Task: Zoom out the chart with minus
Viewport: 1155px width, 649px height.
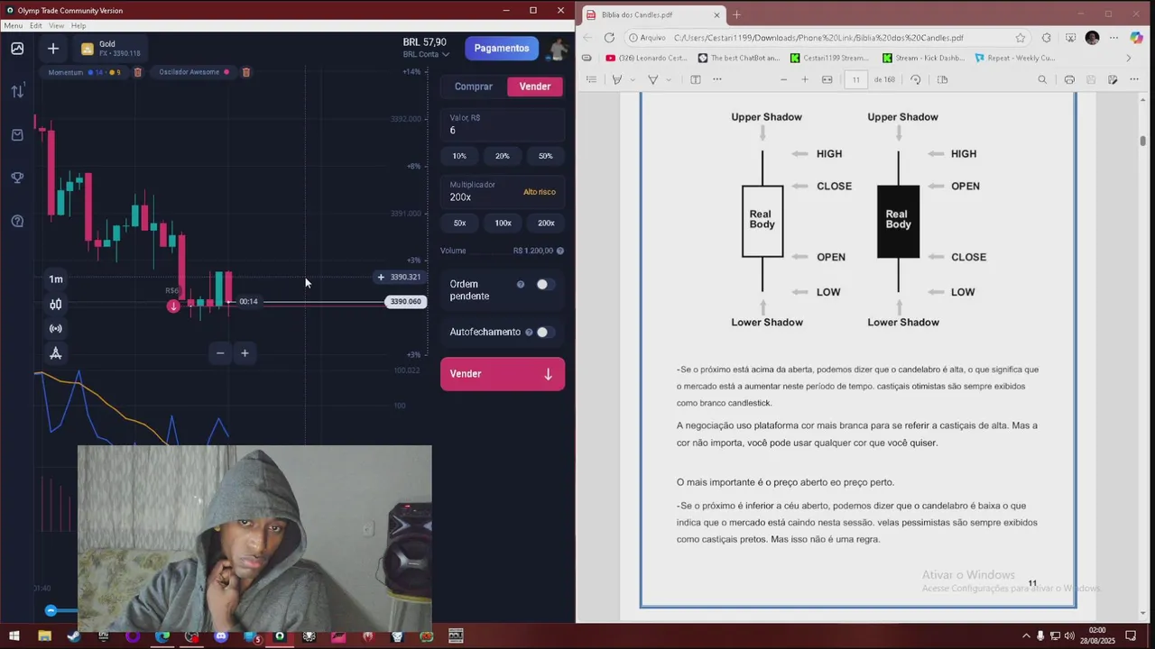Action: tap(220, 353)
